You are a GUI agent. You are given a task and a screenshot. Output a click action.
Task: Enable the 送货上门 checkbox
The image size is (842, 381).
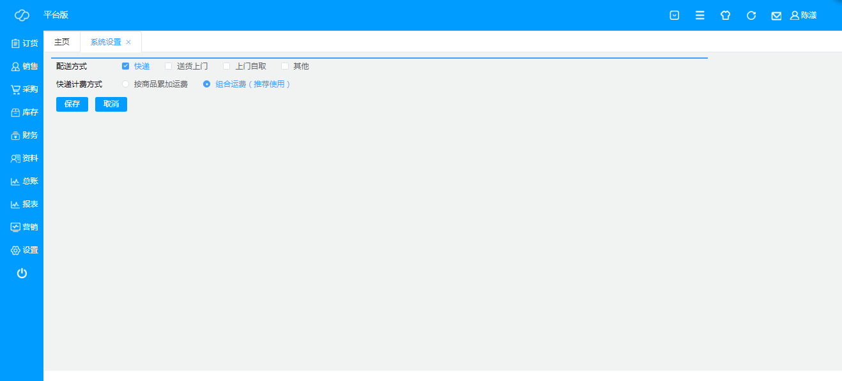[x=169, y=66]
